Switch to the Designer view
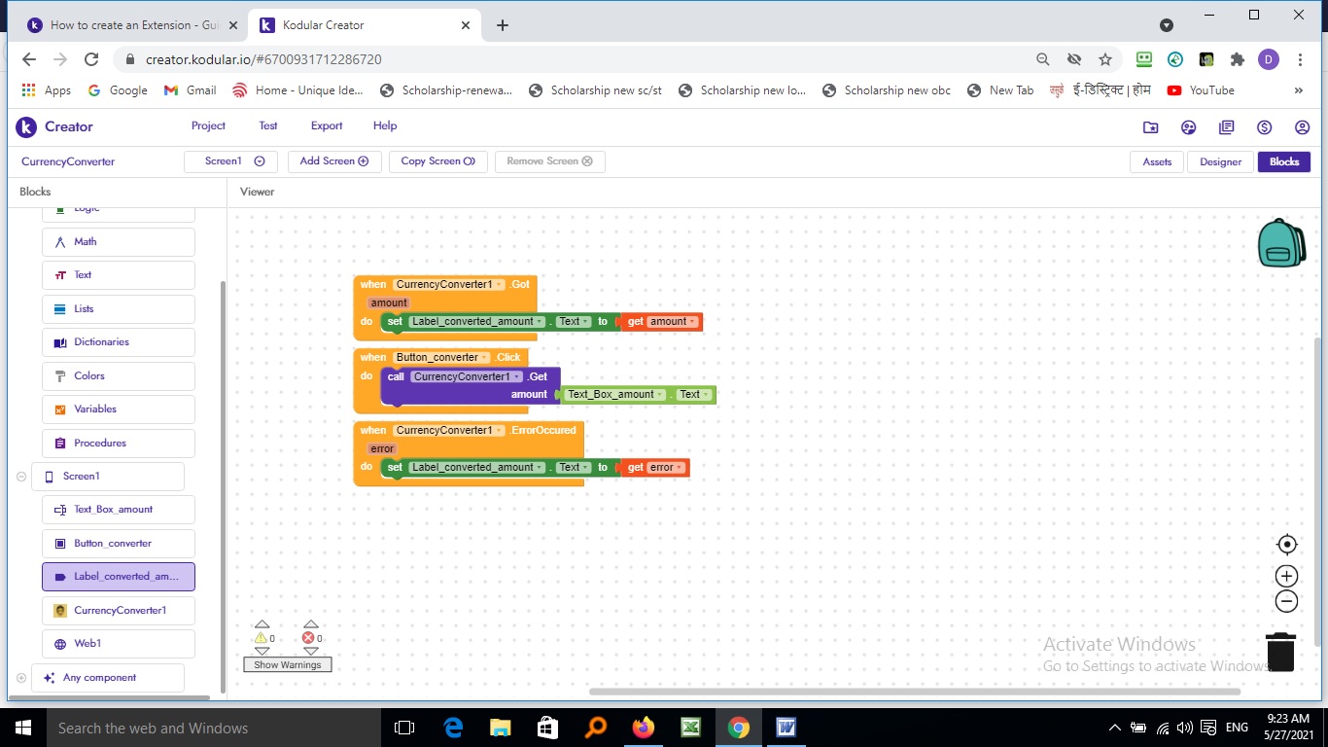Screen dimensions: 1328x747 click(x=1219, y=161)
